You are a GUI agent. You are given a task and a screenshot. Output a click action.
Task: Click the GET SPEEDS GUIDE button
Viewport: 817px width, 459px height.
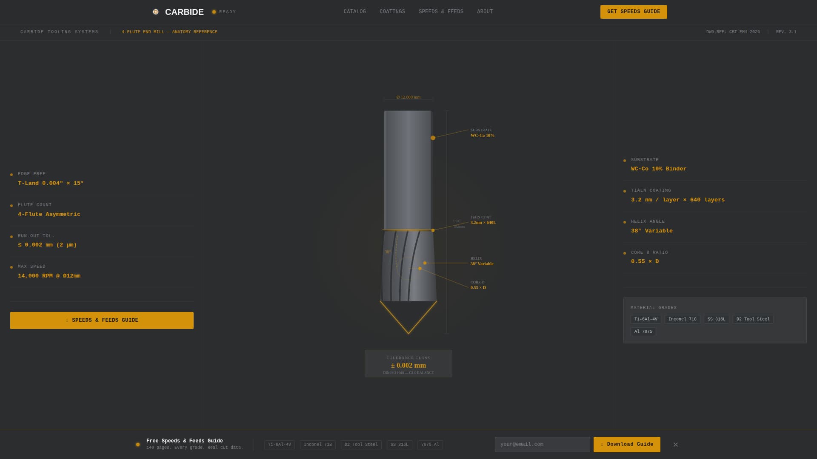click(633, 12)
